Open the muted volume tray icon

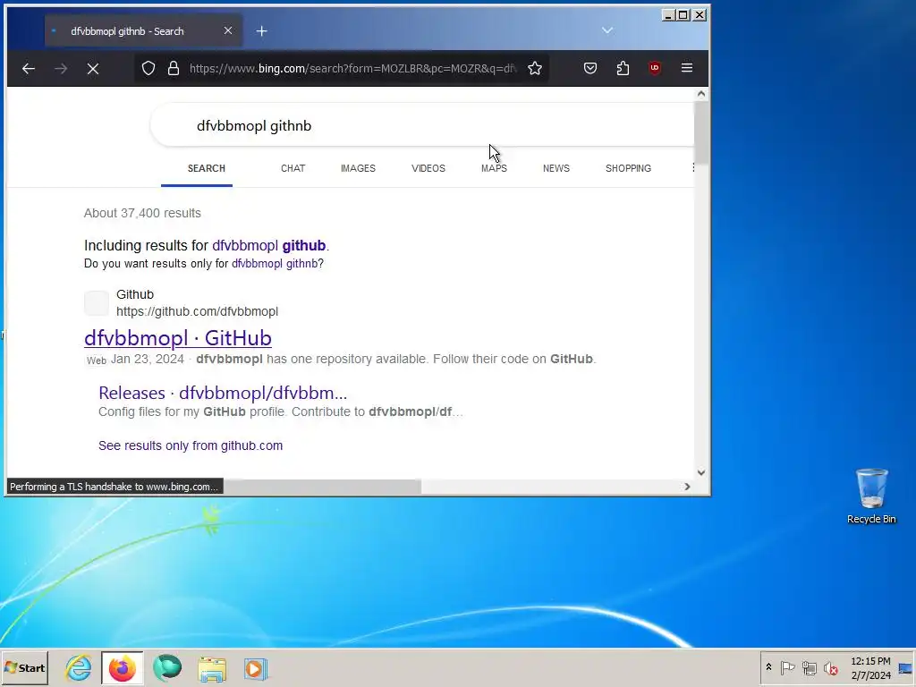pyautogui.click(x=831, y=667)
